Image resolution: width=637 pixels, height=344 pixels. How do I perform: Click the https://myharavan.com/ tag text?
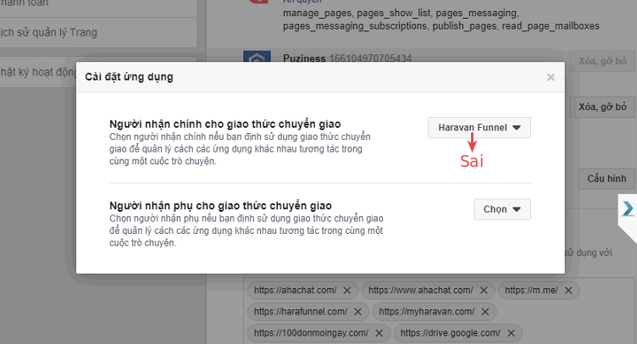427,312
